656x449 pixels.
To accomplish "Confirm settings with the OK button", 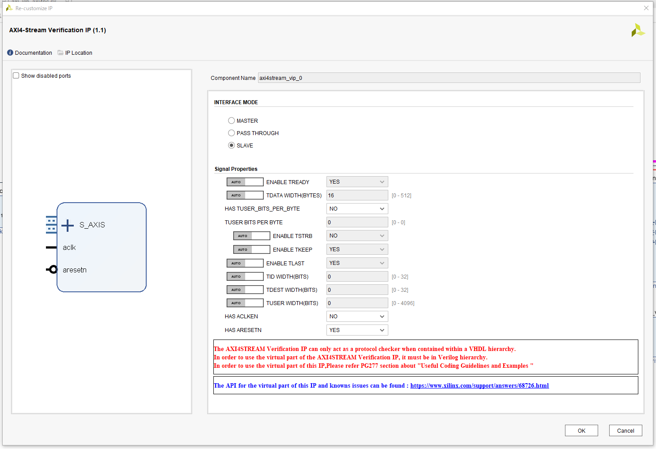I will (x=581, y=430).
